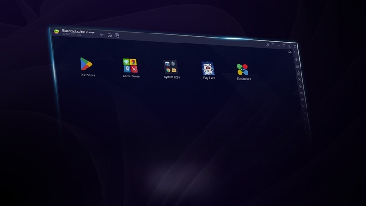Viewport: 366px width, 206px height.
Task: Go back using the arrow icon
Action: [x=102, y=34]
